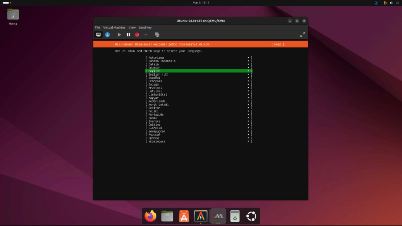
Task: Expand the Français language arrow
Action: point(248,81)
